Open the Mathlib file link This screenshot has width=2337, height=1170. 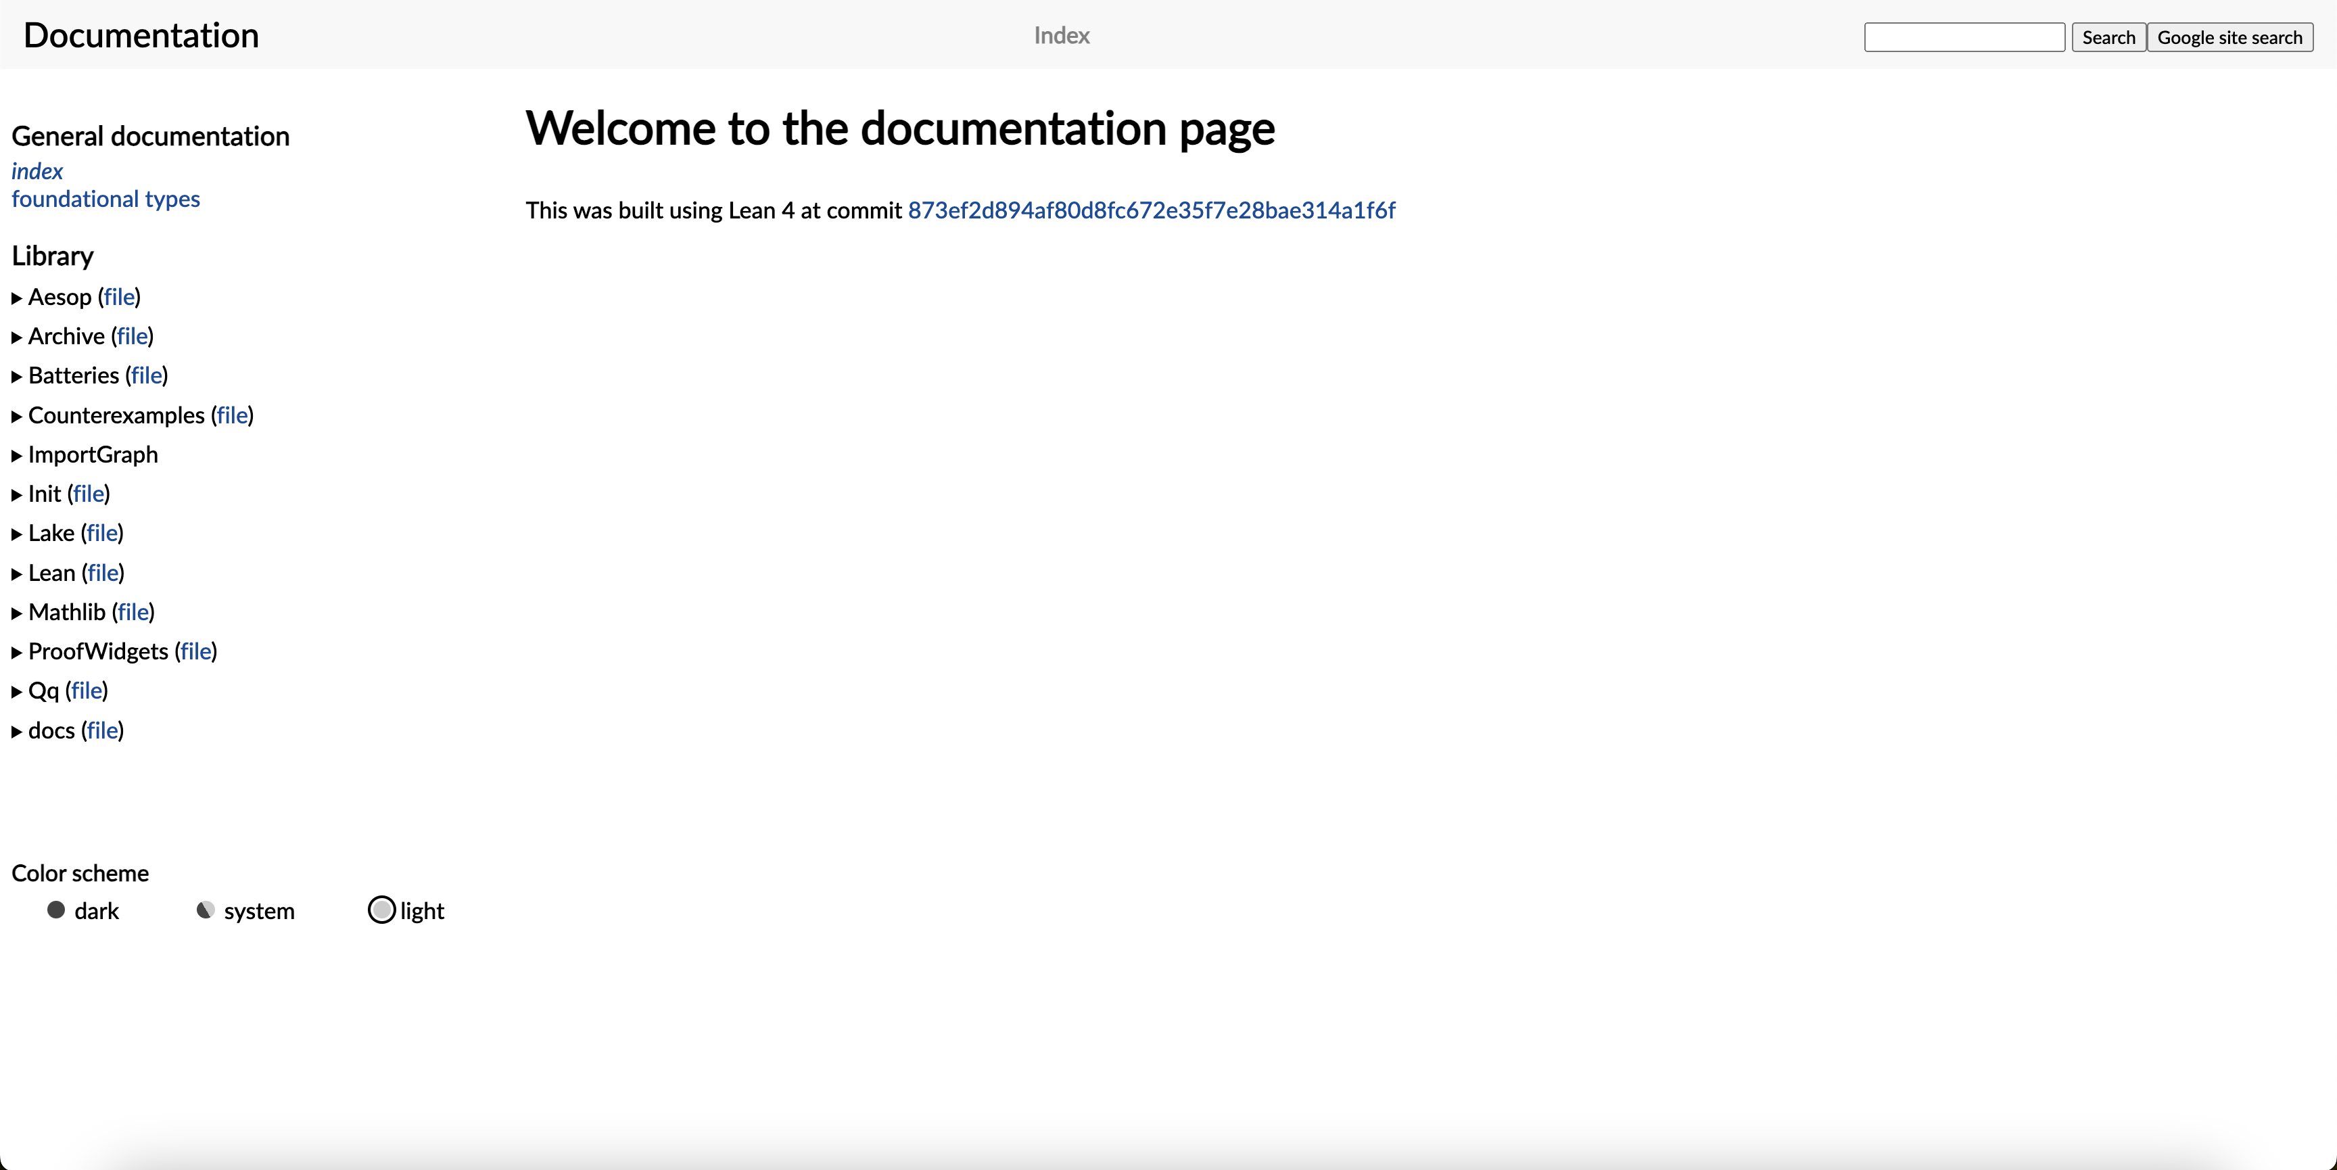pos(133,612)
